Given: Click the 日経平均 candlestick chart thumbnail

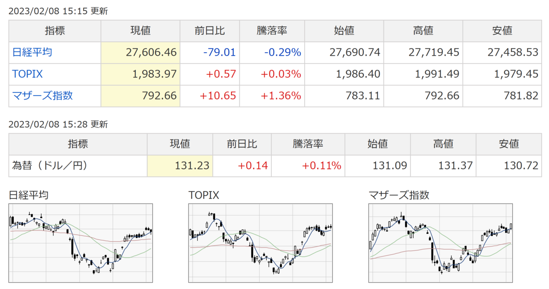Looking at the screenshot, I should [x=81, y=244].
